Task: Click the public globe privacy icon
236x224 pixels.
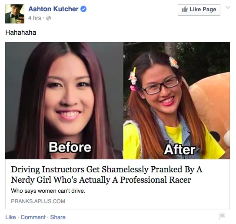Action: [x=49, y=18]
